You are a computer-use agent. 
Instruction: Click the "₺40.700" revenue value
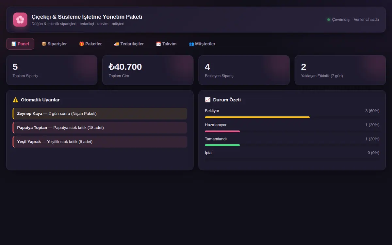[x=125, y=67]
